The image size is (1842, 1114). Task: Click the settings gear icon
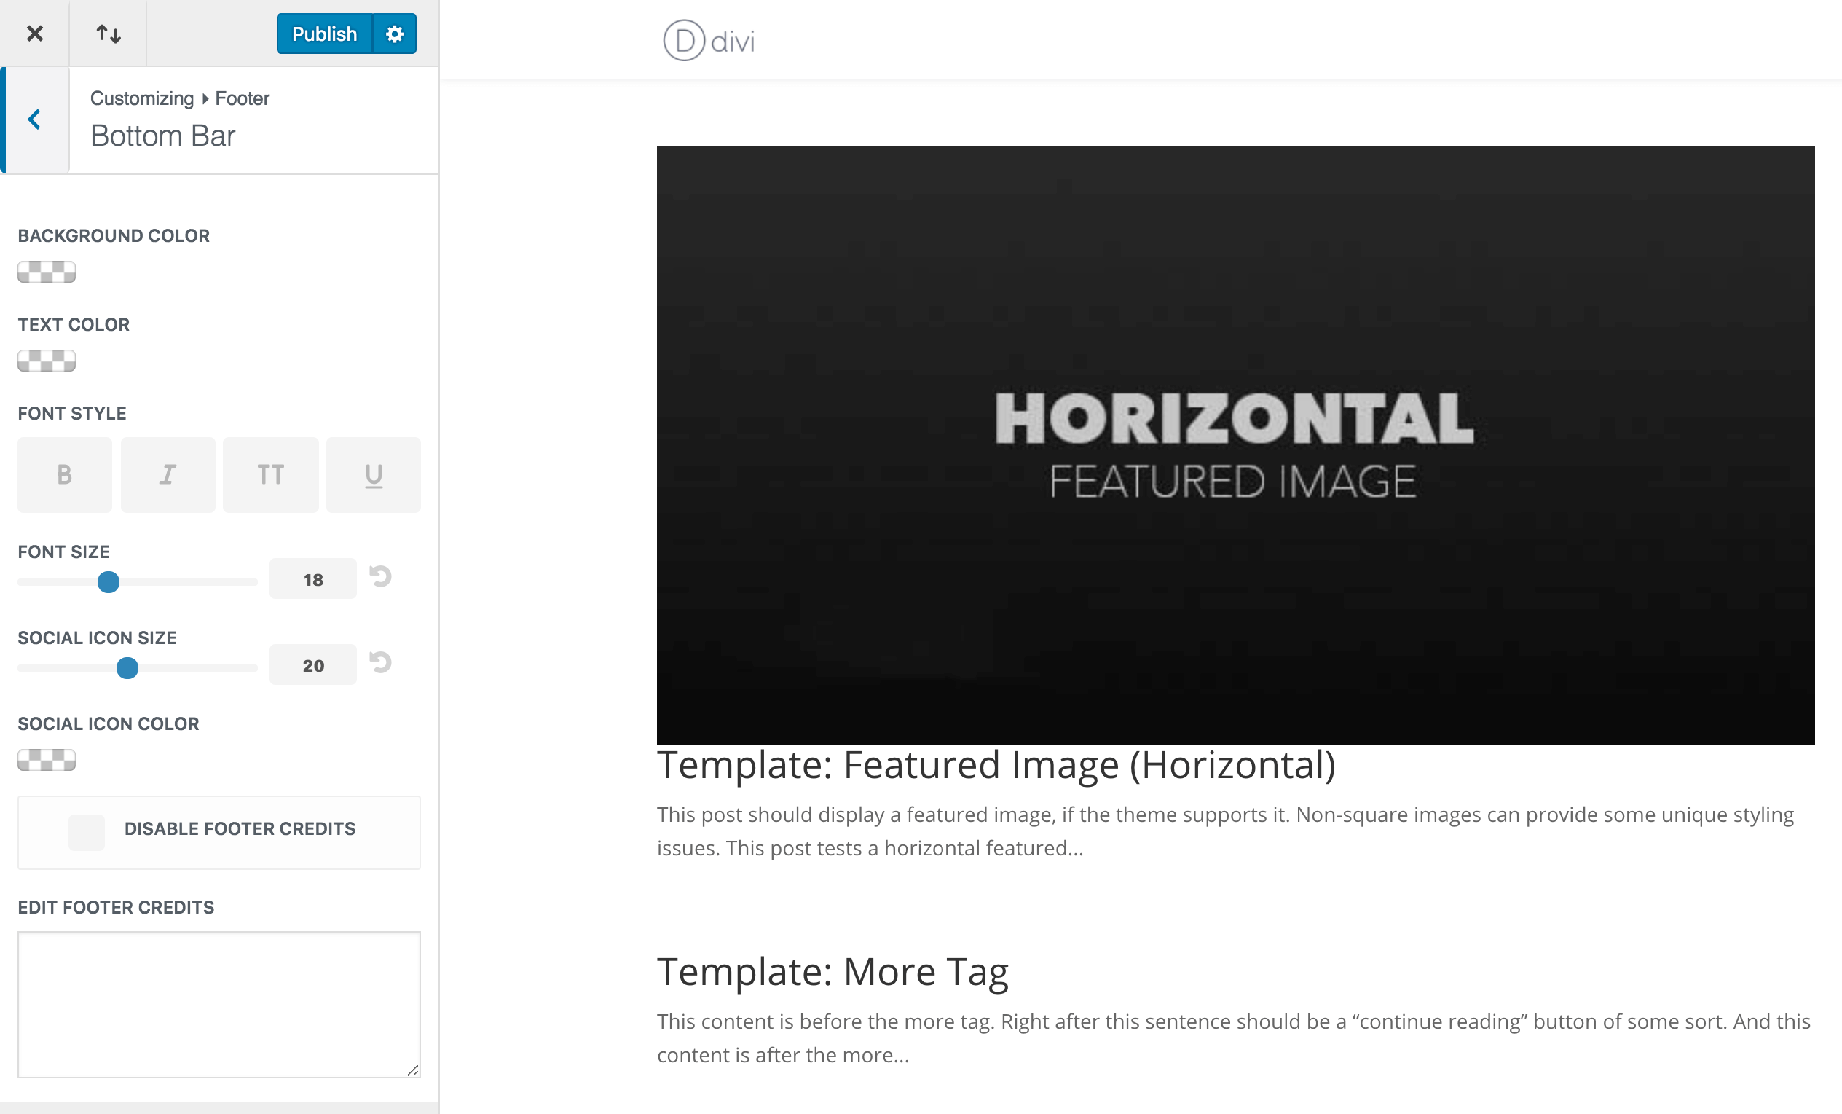coord(395,34)
